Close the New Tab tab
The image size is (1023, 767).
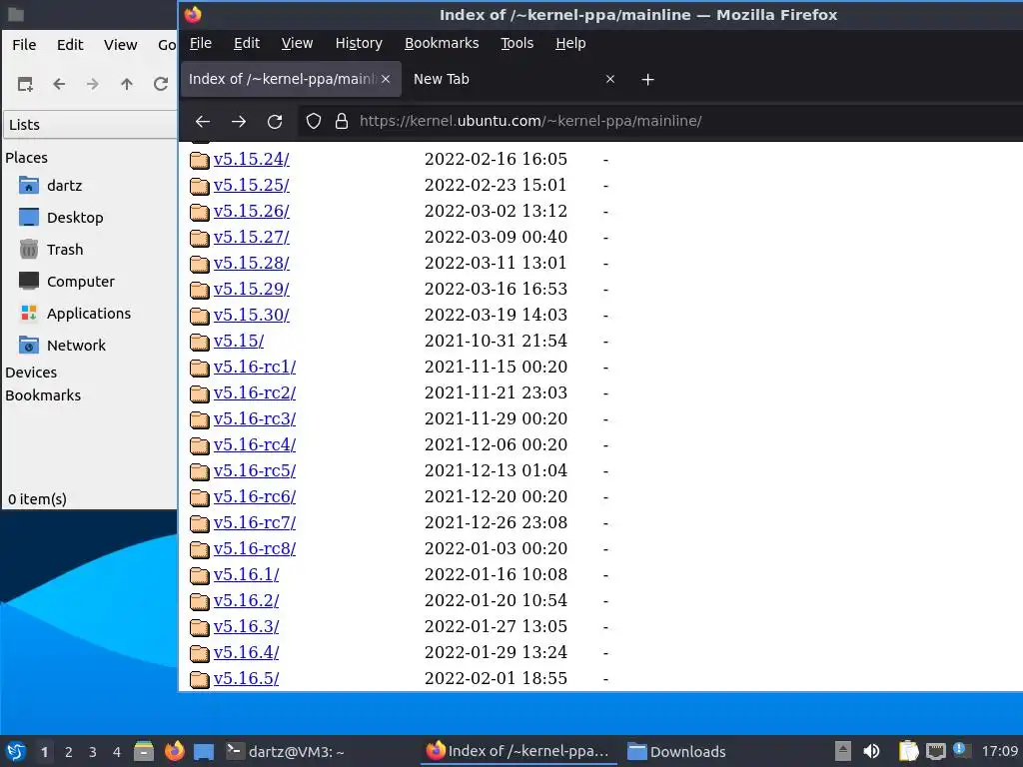(610, 79)
